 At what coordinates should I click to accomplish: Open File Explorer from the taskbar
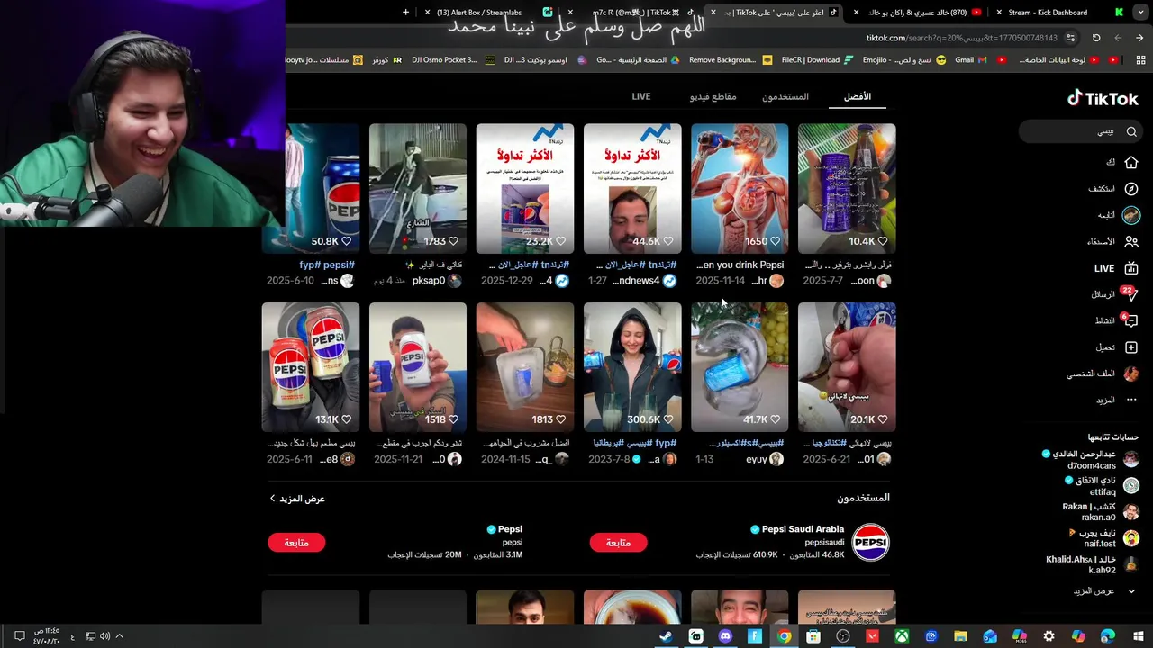[960, 636]
